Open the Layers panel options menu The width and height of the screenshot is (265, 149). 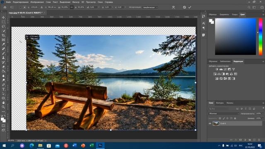[263, 103]
